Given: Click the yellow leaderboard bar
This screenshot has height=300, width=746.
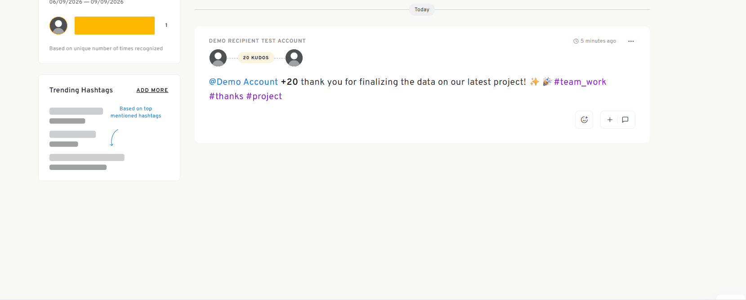Looking at the screenshot, I should 115,26.
